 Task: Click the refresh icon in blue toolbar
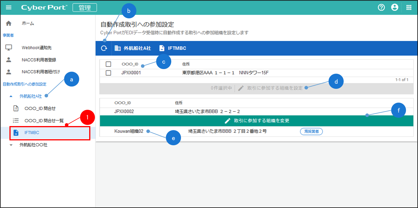(x=103, y=48)
